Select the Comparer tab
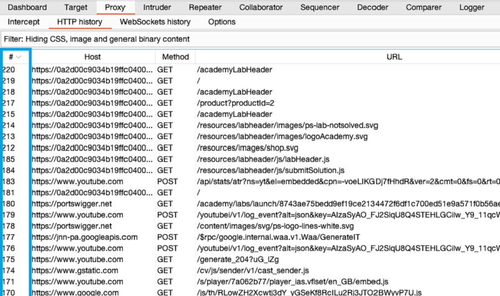This screenshot has width=500, height=296. 424,8
